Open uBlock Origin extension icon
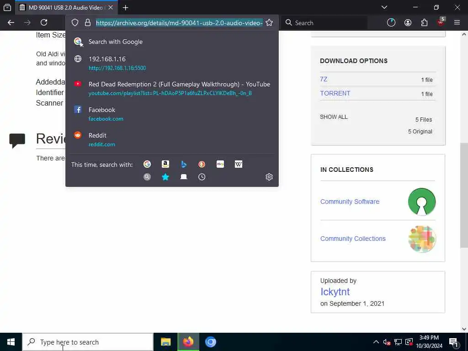 [441, 22]
